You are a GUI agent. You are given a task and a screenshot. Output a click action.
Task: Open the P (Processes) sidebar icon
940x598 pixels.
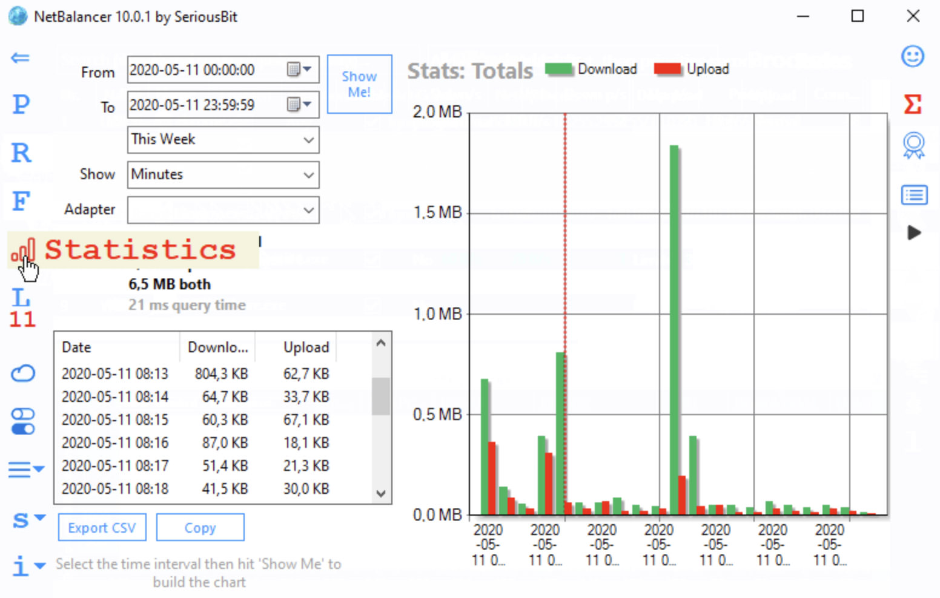[x=21, y=104]
